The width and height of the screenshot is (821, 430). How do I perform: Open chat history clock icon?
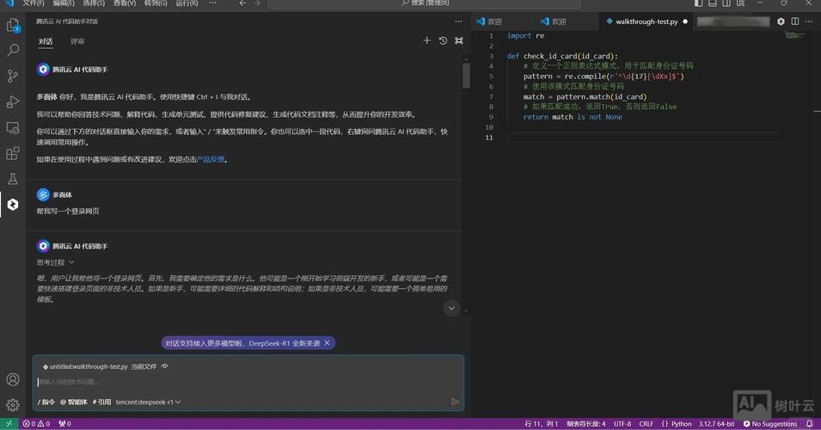point(443,40)
